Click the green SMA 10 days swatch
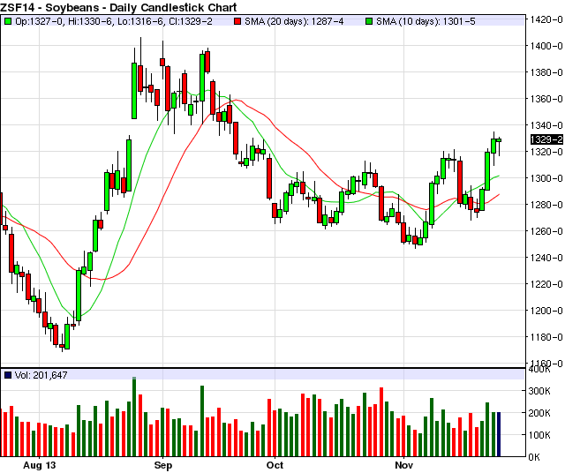 [369, 21]
